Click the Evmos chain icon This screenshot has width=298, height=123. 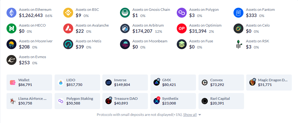tap(11, 60)
